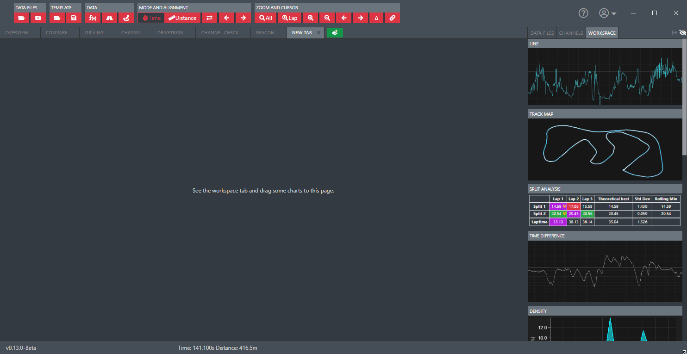Click the delta cursor icon
This screenshot has height=354, width=687.
[376, 18]
